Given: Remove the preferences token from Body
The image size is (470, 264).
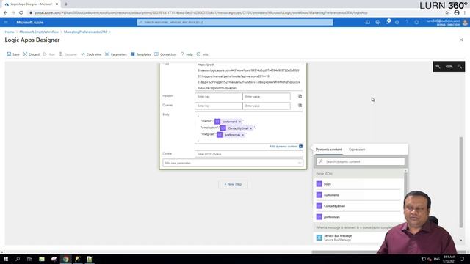Looking at the screenshot, I should tap(243, 135).
